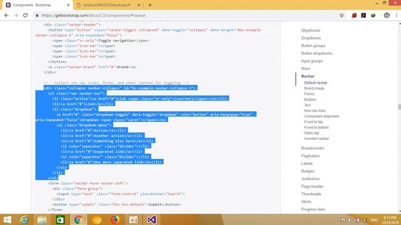The width and height of the screenshot is (401, 225).
Task: Click 'Toggle navigation' code line
Action: pyautogui.click(x=100, y=41)
